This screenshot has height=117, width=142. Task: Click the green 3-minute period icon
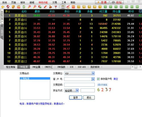110,7
